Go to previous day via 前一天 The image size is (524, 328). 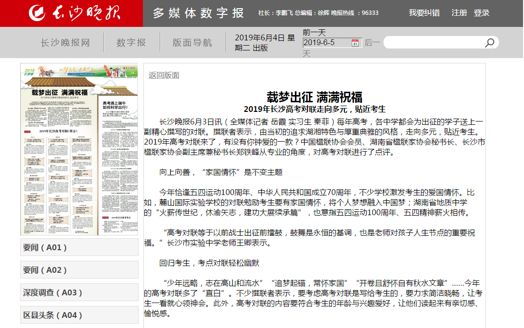pyautogui.click(x=314, y=33)
